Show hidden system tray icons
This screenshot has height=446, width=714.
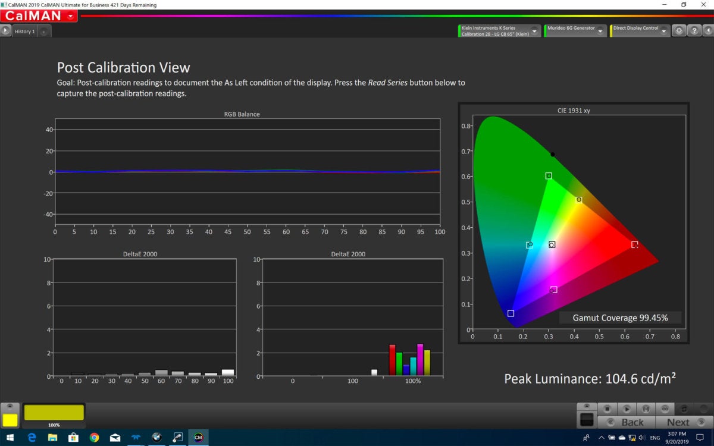600,437
